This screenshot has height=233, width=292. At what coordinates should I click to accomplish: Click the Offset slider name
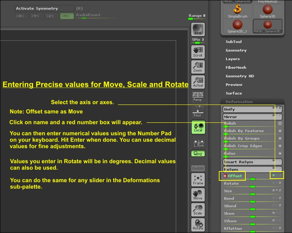[235, 176]
